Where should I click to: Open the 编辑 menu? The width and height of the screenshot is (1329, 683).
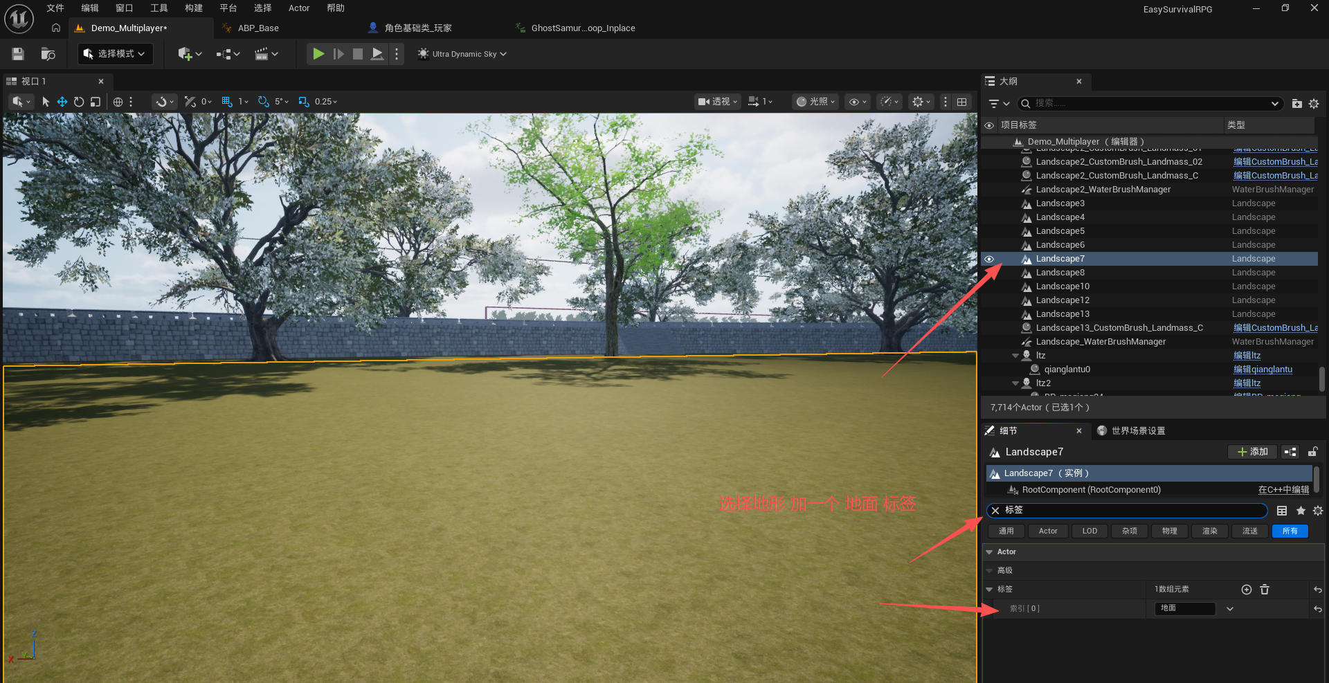(90, 8)
